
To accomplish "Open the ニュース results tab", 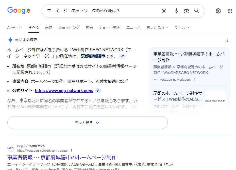I will pyautogui.click(x=133, y=27).
